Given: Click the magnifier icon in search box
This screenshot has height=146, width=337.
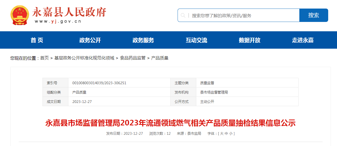Looking at the screenshot, I should tap(183, 16).
